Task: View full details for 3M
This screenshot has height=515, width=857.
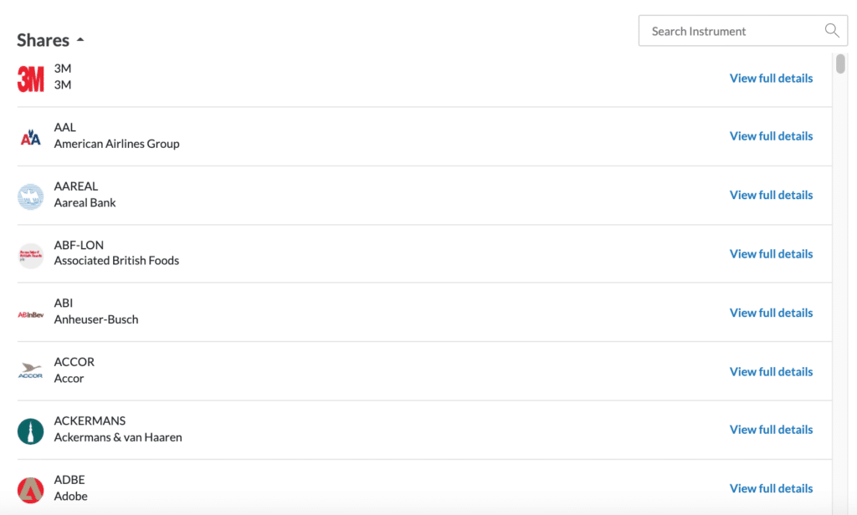Action: click(x=771, y=78)
